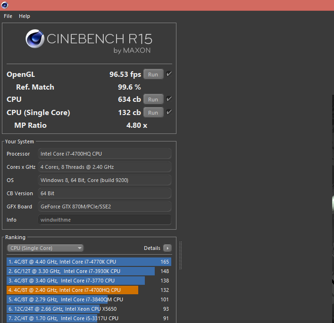The image size is (334, 323).
Task: Toggle the CPU (Single Core) test checkbox
Action: tap(169, 112)
